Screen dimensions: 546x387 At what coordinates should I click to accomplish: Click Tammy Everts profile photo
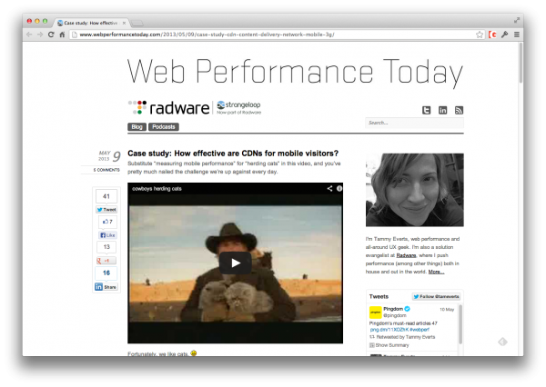414,190
